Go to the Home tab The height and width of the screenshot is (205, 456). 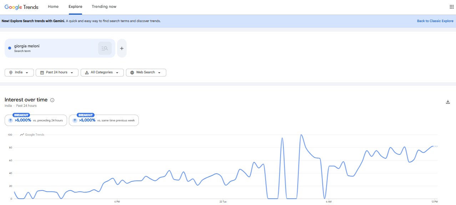(x=53, y=7)
